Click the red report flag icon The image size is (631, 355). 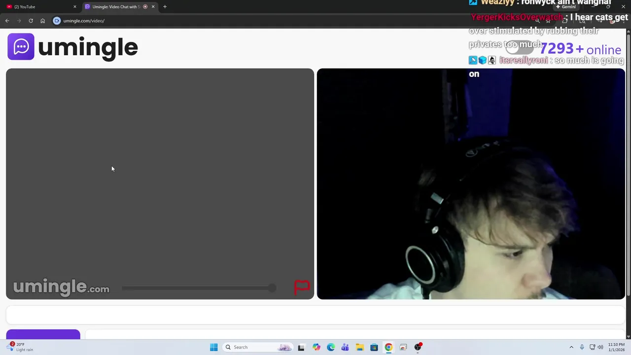click(302, 287)
